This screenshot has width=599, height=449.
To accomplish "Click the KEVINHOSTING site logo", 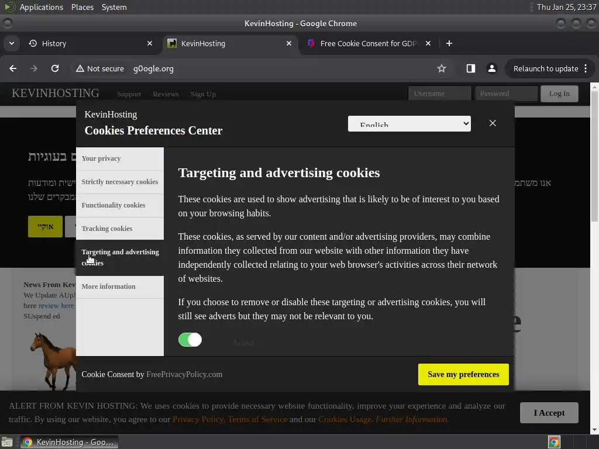I will 56,93.
